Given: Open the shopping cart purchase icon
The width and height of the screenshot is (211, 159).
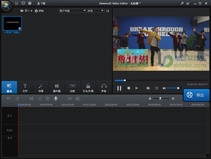Looking at the screenshot, I should pyautogui.click(x=188, y=4).
